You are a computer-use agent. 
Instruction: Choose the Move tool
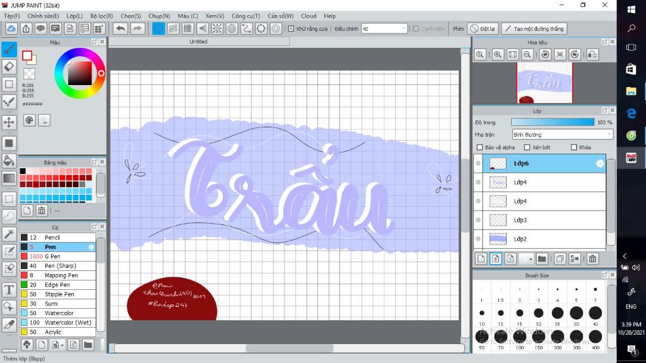pos(9,122)
